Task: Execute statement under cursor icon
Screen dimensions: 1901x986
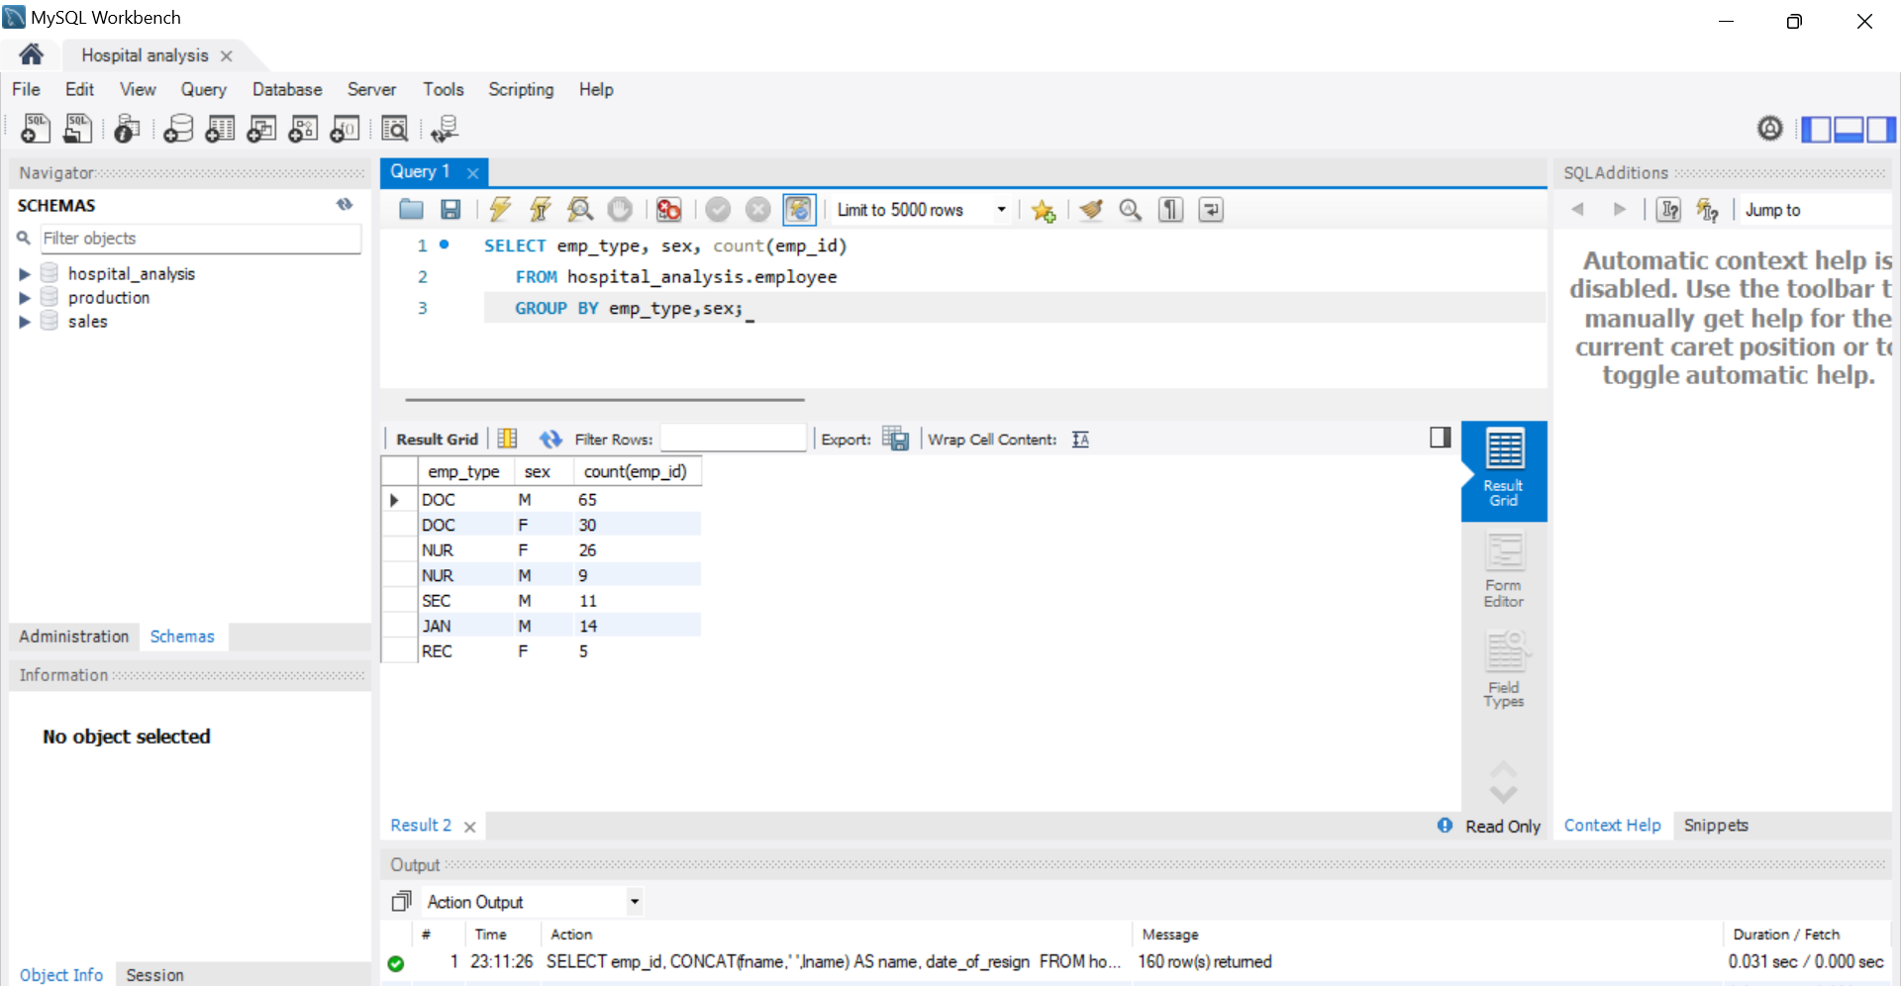Action: 540,209
